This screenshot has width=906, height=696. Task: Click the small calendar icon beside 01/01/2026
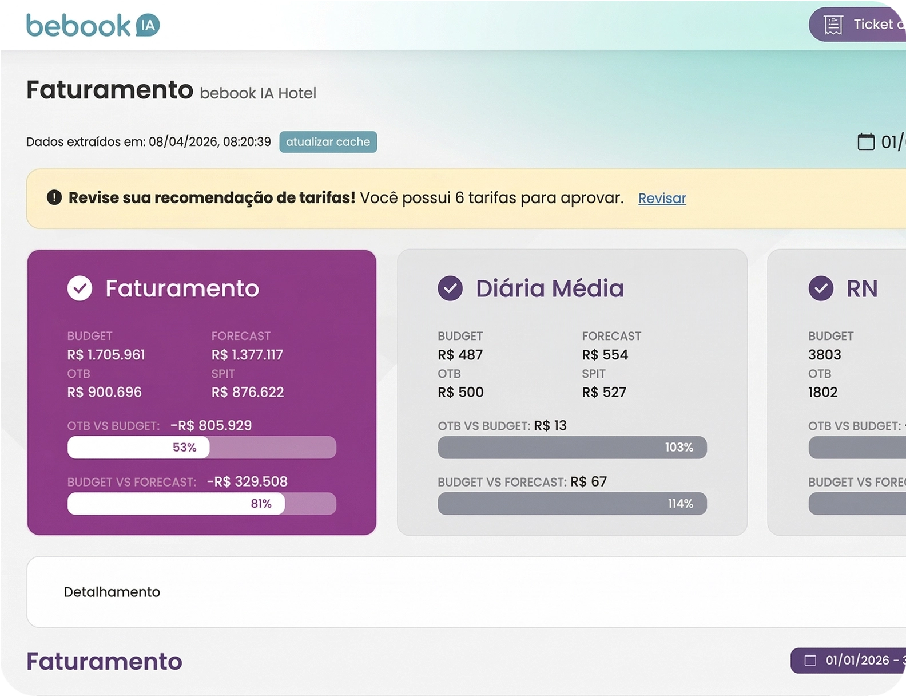pyautogui.click(x=810, y=661)
